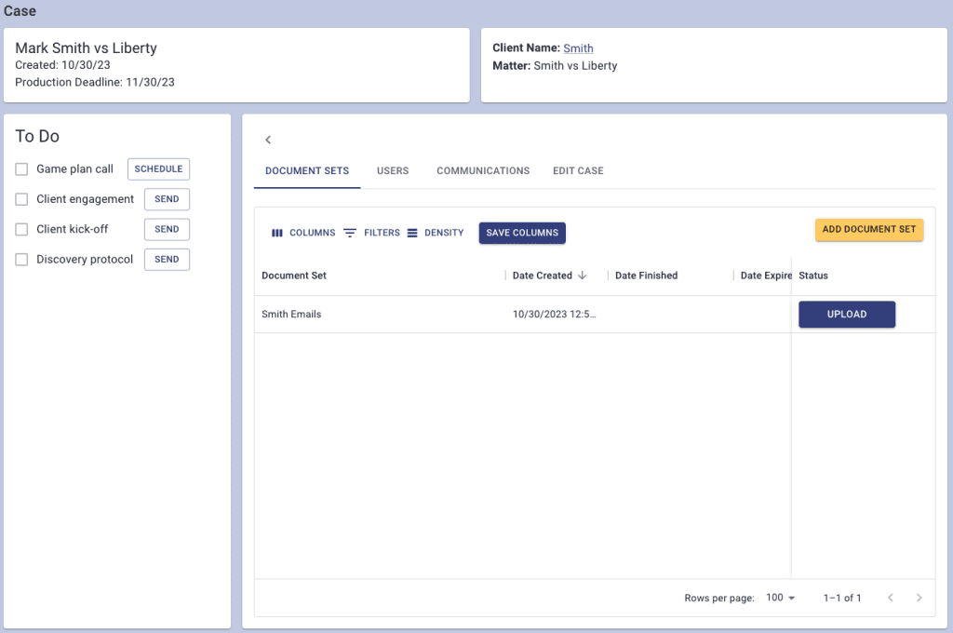953x633 pixels.
Task: Click Upload for Smith Emails
Action: 847,315
